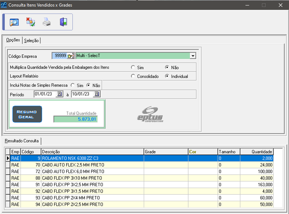289x214 pixels.
Task: Click the clear selection toolbar icon
Action: [31, 22]
